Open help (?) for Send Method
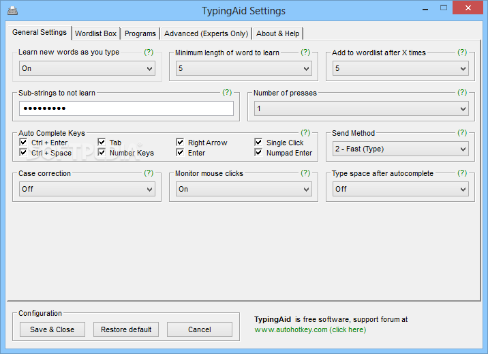Image resolution: width=488 pixels, height=354 pixels. pos(462,132)
